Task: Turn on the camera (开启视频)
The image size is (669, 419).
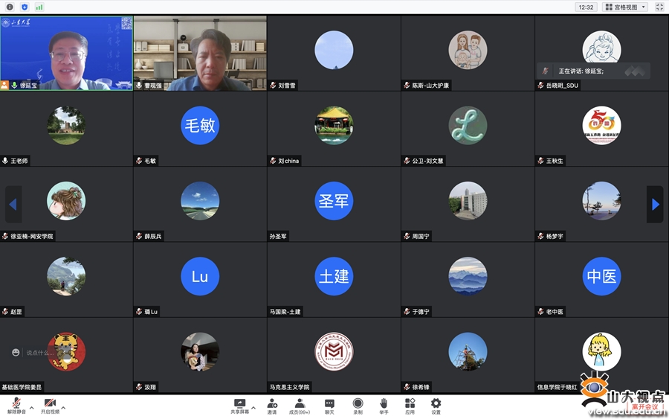Action: tap(49, 404)
